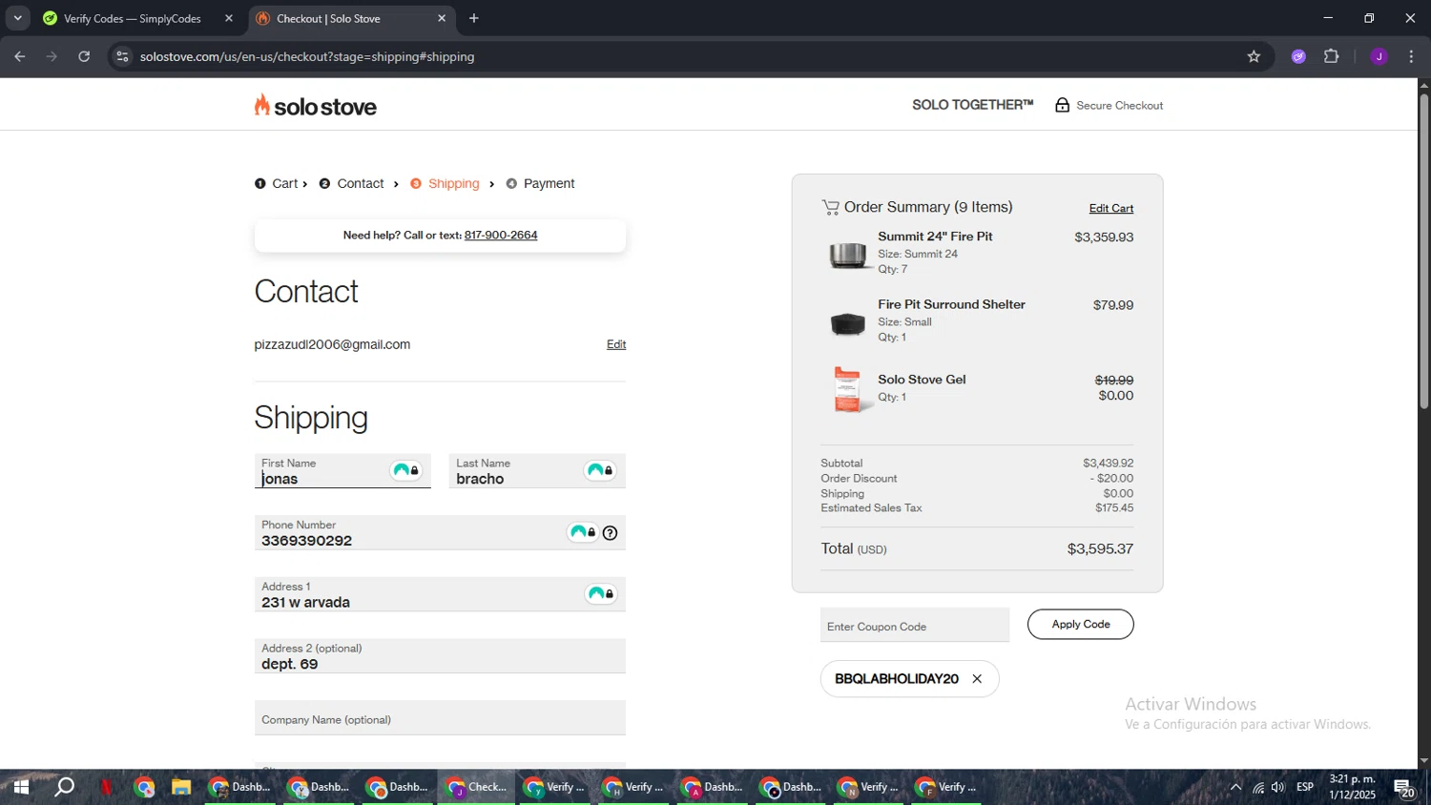
Task: Reload the checkout page
Action: pyautogui.click(x=84, y=56)
